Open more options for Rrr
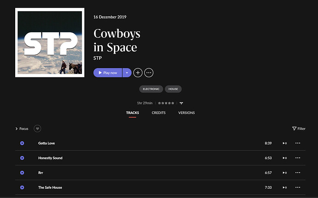This screenshot has height=198, width=318. point(298,173)
